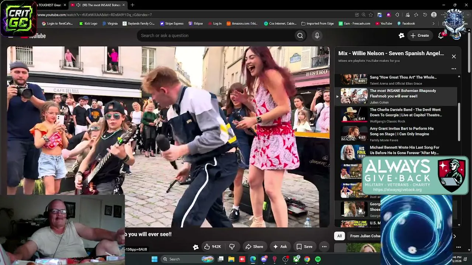Image resolution: width=472 pixels, height=265 pixels.
Task: Open the 'Log In' bookmark
Action: tap(215, 24)
